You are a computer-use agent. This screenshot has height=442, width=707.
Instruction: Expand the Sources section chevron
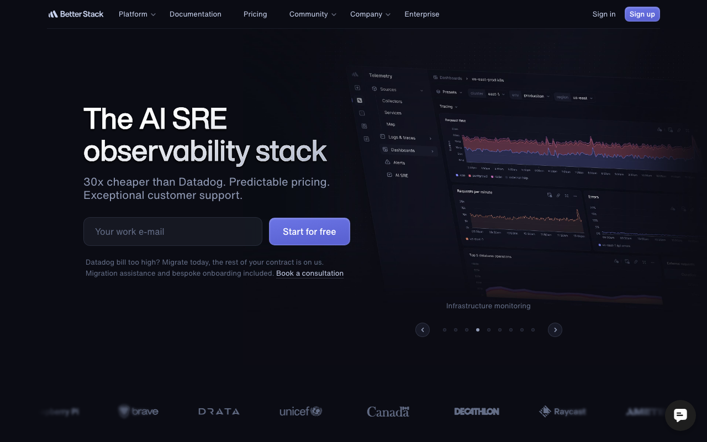click(421, 90)
